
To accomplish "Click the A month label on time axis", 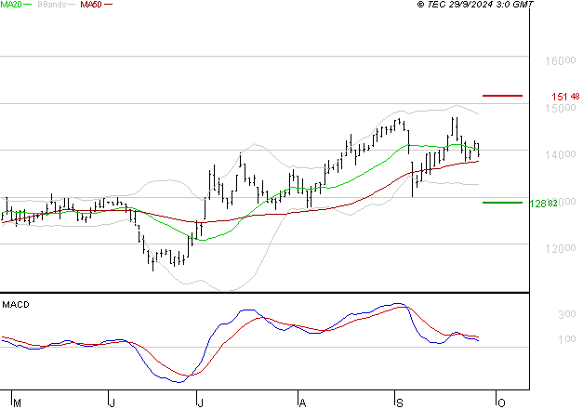I will 302,403.
